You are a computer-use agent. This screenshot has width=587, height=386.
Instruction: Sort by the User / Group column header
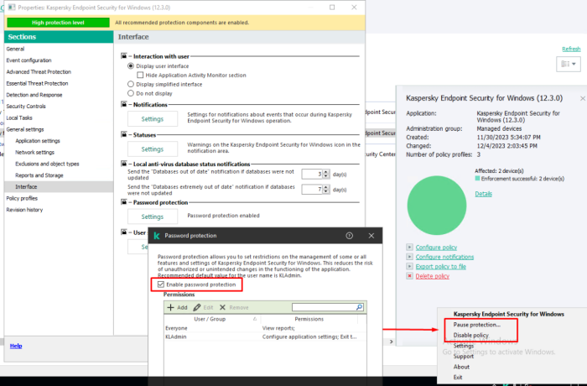point(210,319)
